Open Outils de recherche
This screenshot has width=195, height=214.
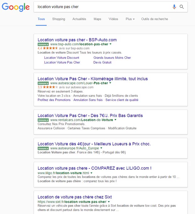pos(154,19)
